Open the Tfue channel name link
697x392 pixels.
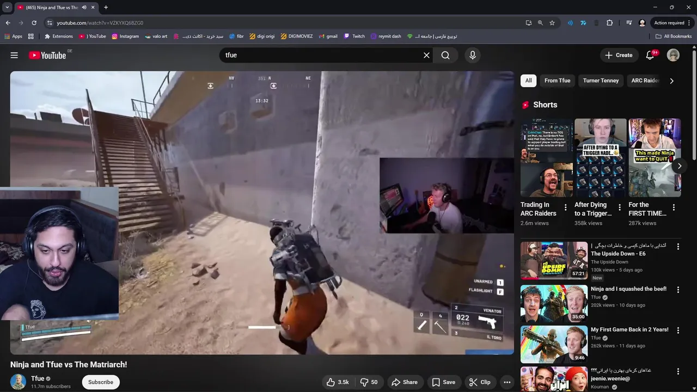pyautogui.click(x=38, y=378)
